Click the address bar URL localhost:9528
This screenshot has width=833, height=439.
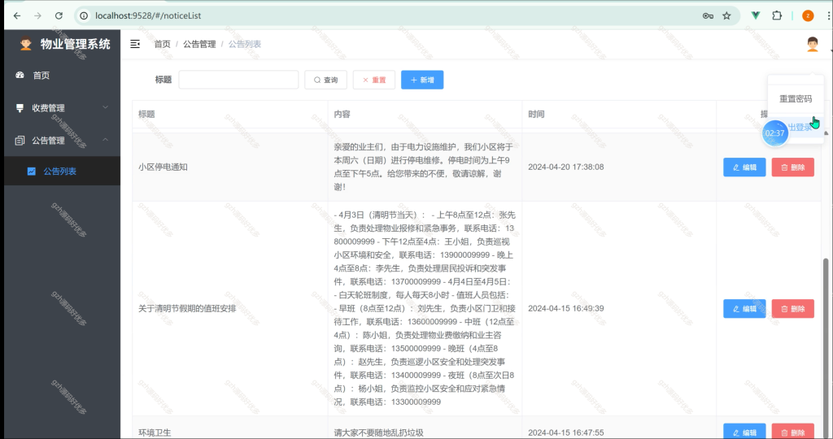point(148,16)
